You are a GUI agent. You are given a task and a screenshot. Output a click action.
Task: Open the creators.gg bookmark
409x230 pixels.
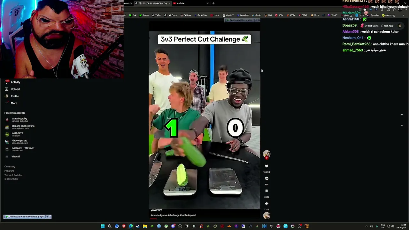pyautogui.click(x=389, y=15)
